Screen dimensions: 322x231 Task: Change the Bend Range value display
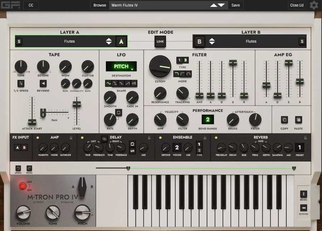tap(208, 119)
